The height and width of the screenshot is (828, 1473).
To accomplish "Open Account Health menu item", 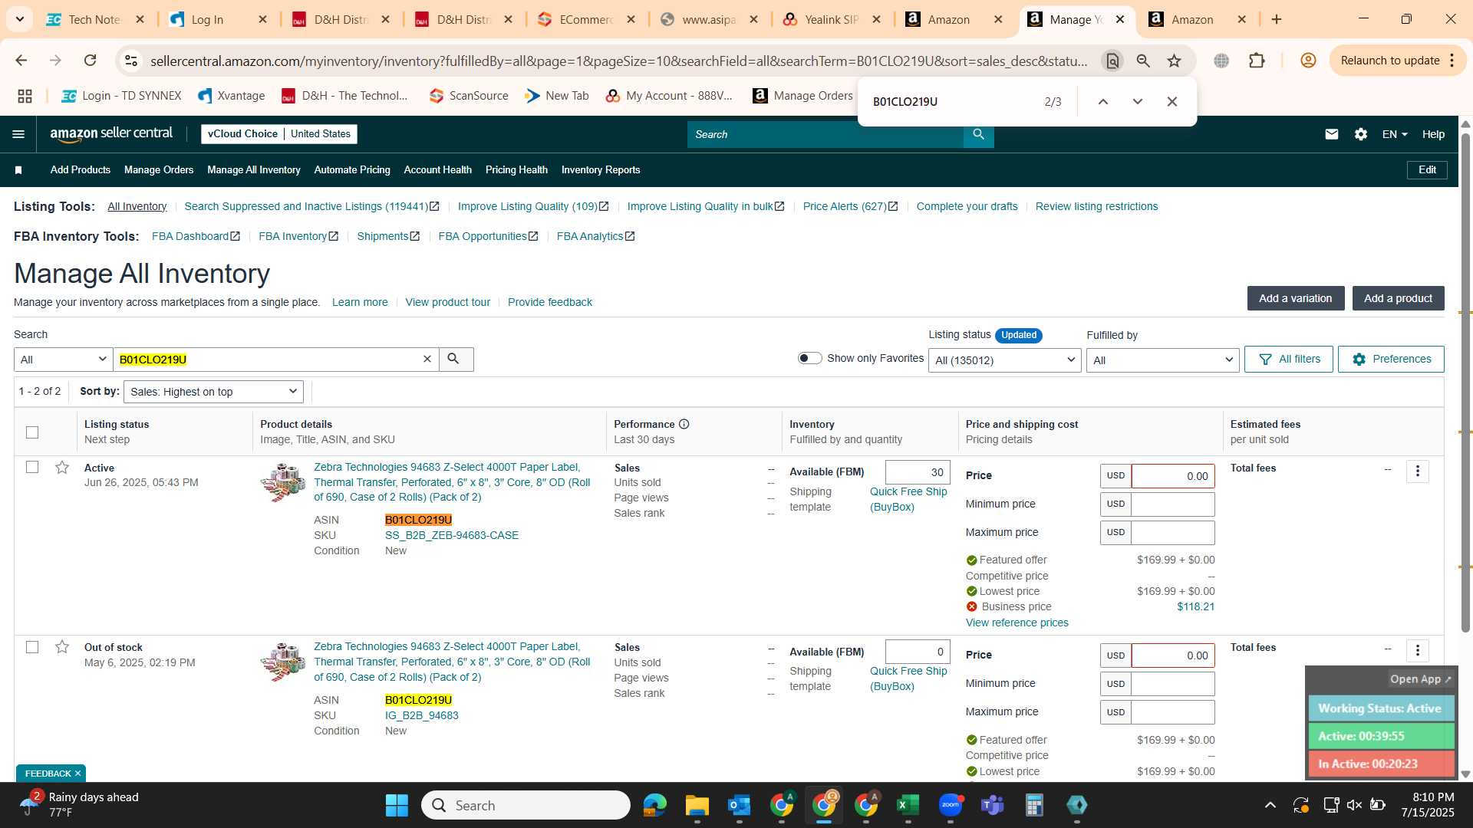I will (x=437, y=170).
